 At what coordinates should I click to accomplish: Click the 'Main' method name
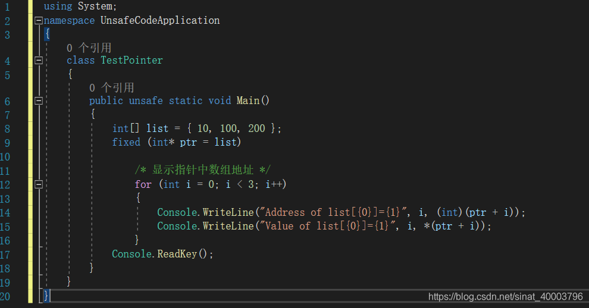click(x=248, y=100)
